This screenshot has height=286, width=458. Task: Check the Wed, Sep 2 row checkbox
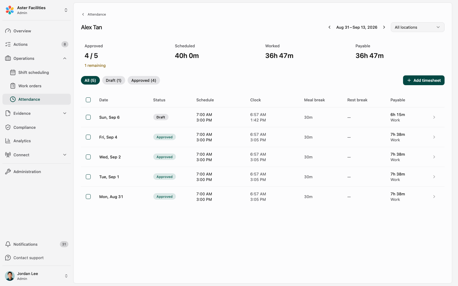coord(88,157)
